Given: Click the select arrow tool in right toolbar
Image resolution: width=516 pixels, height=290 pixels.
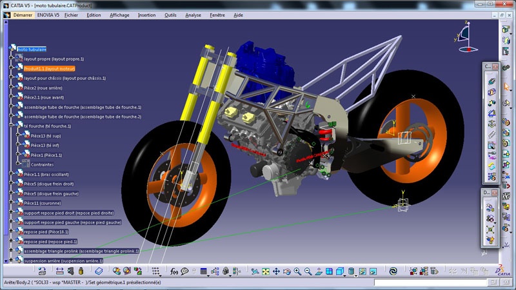Looking at the screenshot, I should [x=508, y=86].
